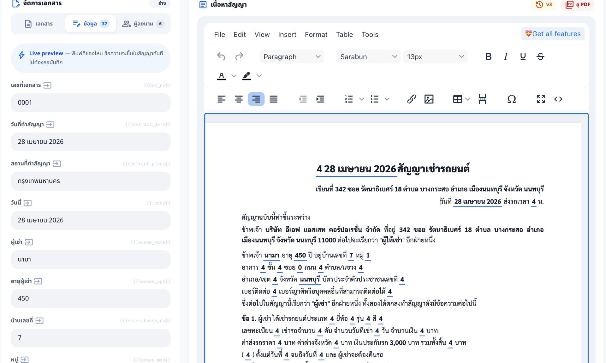
Task: Open the special character Omega icon
Action: coord(511,99)
